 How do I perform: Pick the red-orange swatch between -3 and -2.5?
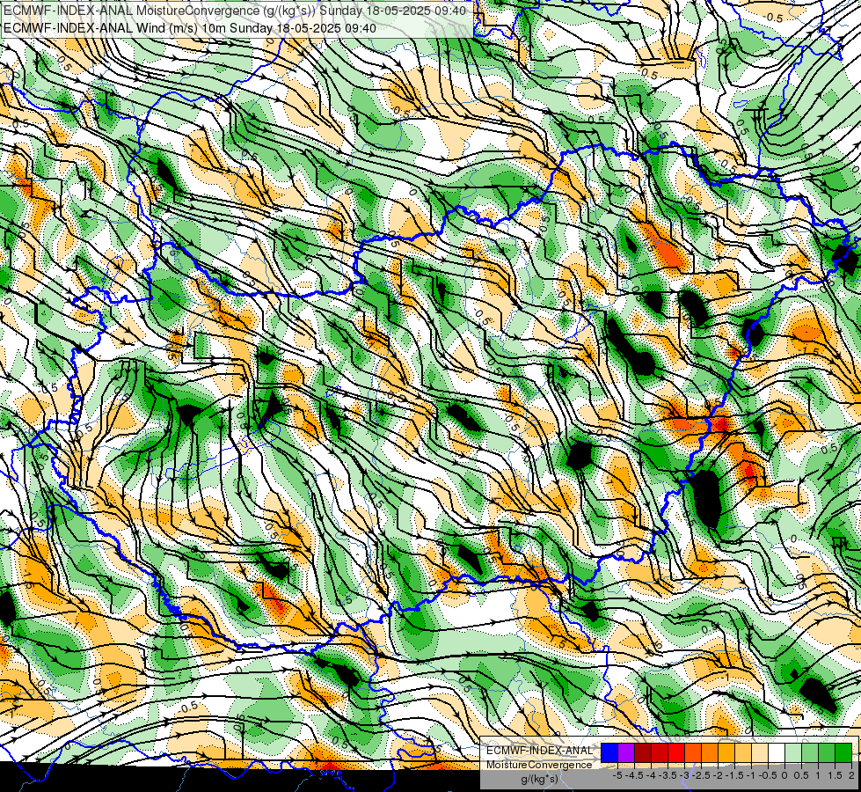(x=693, y=752)
